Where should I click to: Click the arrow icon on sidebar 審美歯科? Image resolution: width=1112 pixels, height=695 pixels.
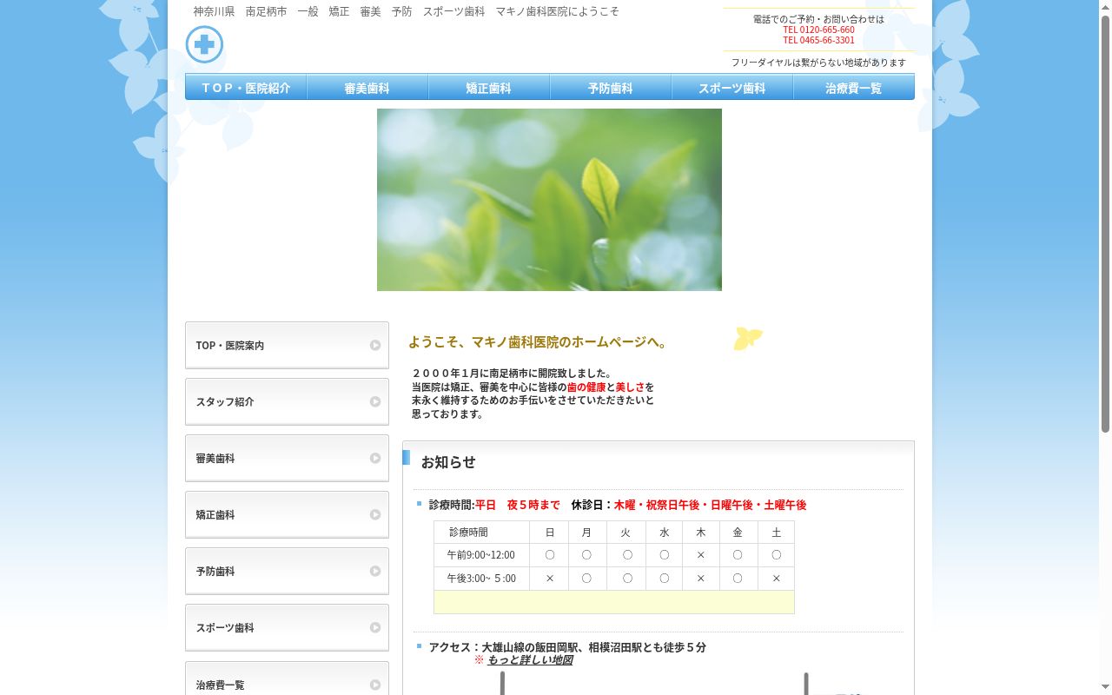[375, 458]
